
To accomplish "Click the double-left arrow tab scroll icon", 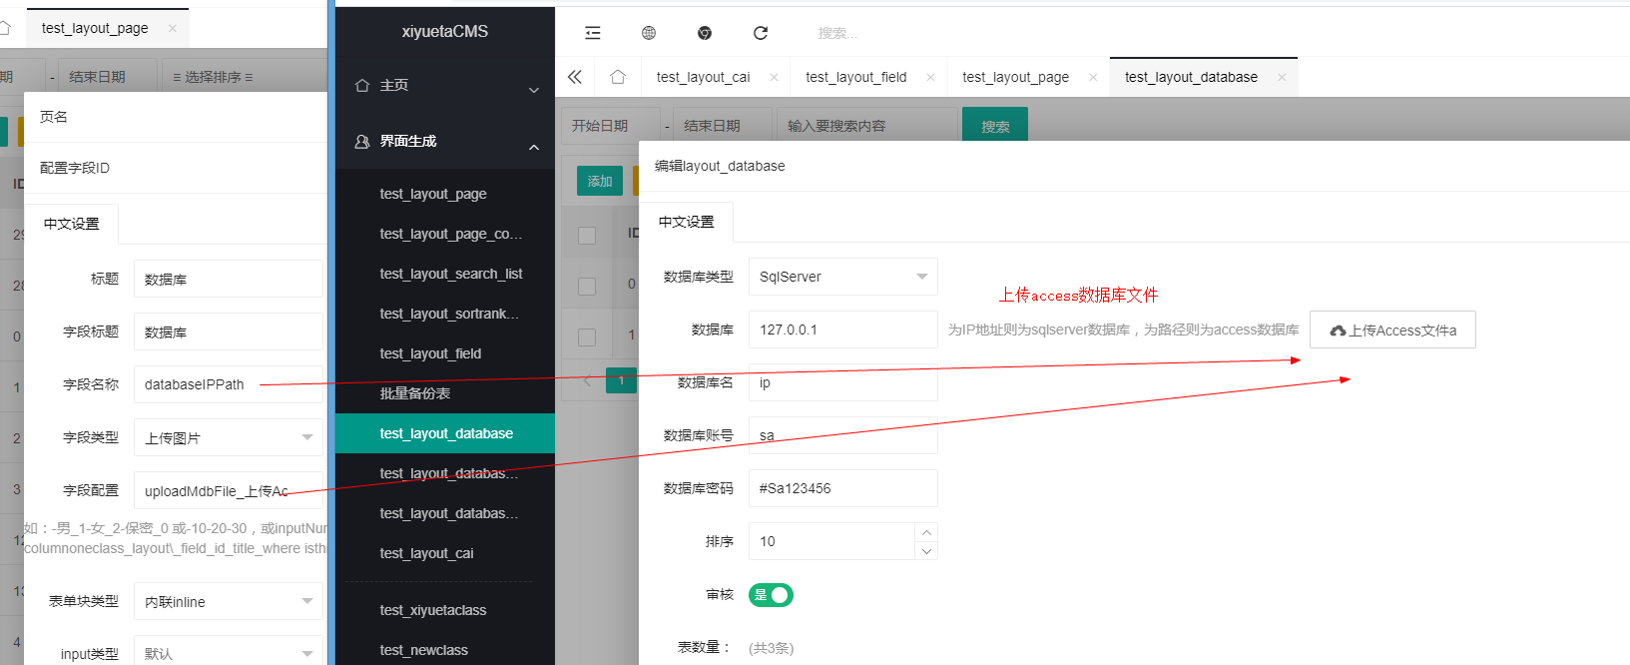I will coord(575,77).
